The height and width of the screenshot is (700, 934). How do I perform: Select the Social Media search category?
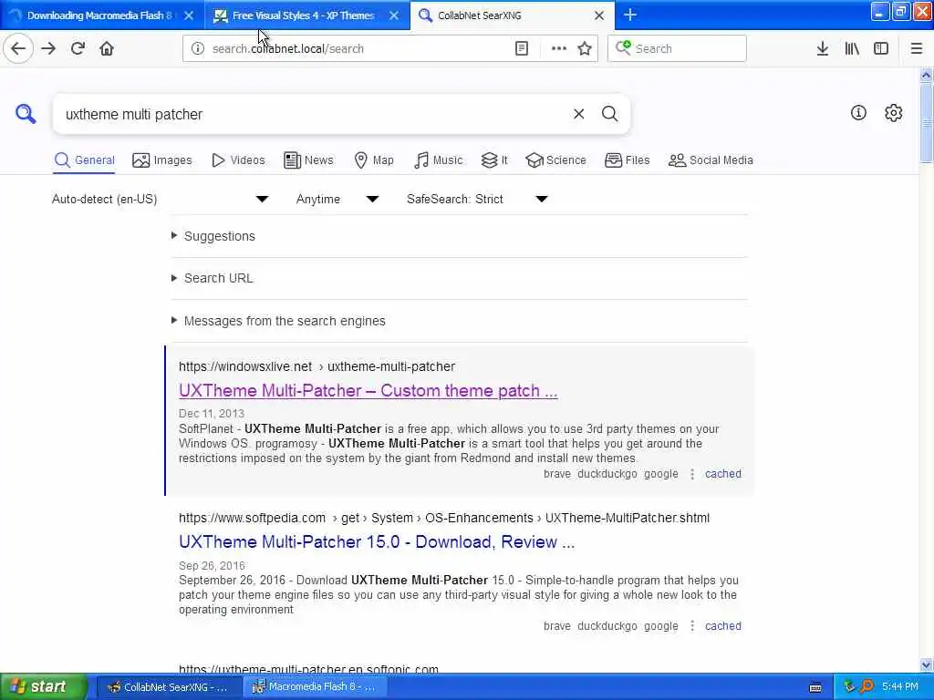711,160
